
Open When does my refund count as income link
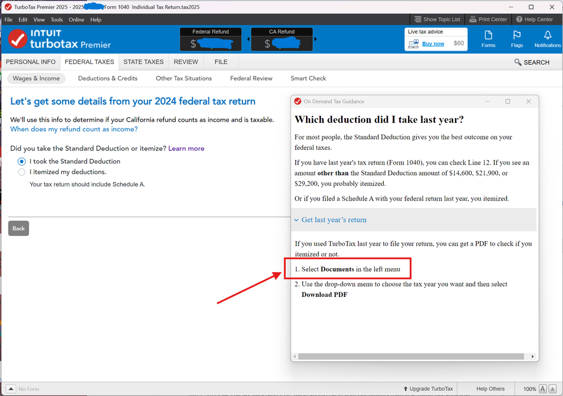point(74,129)
